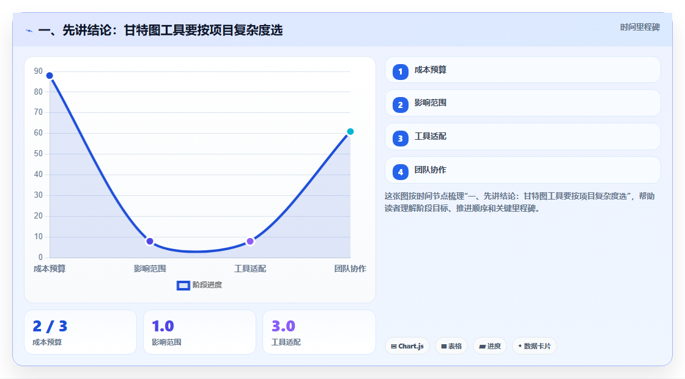Click the number 4 badge for 团队协作
Screen dimensions: 685x379
[400, 172]
